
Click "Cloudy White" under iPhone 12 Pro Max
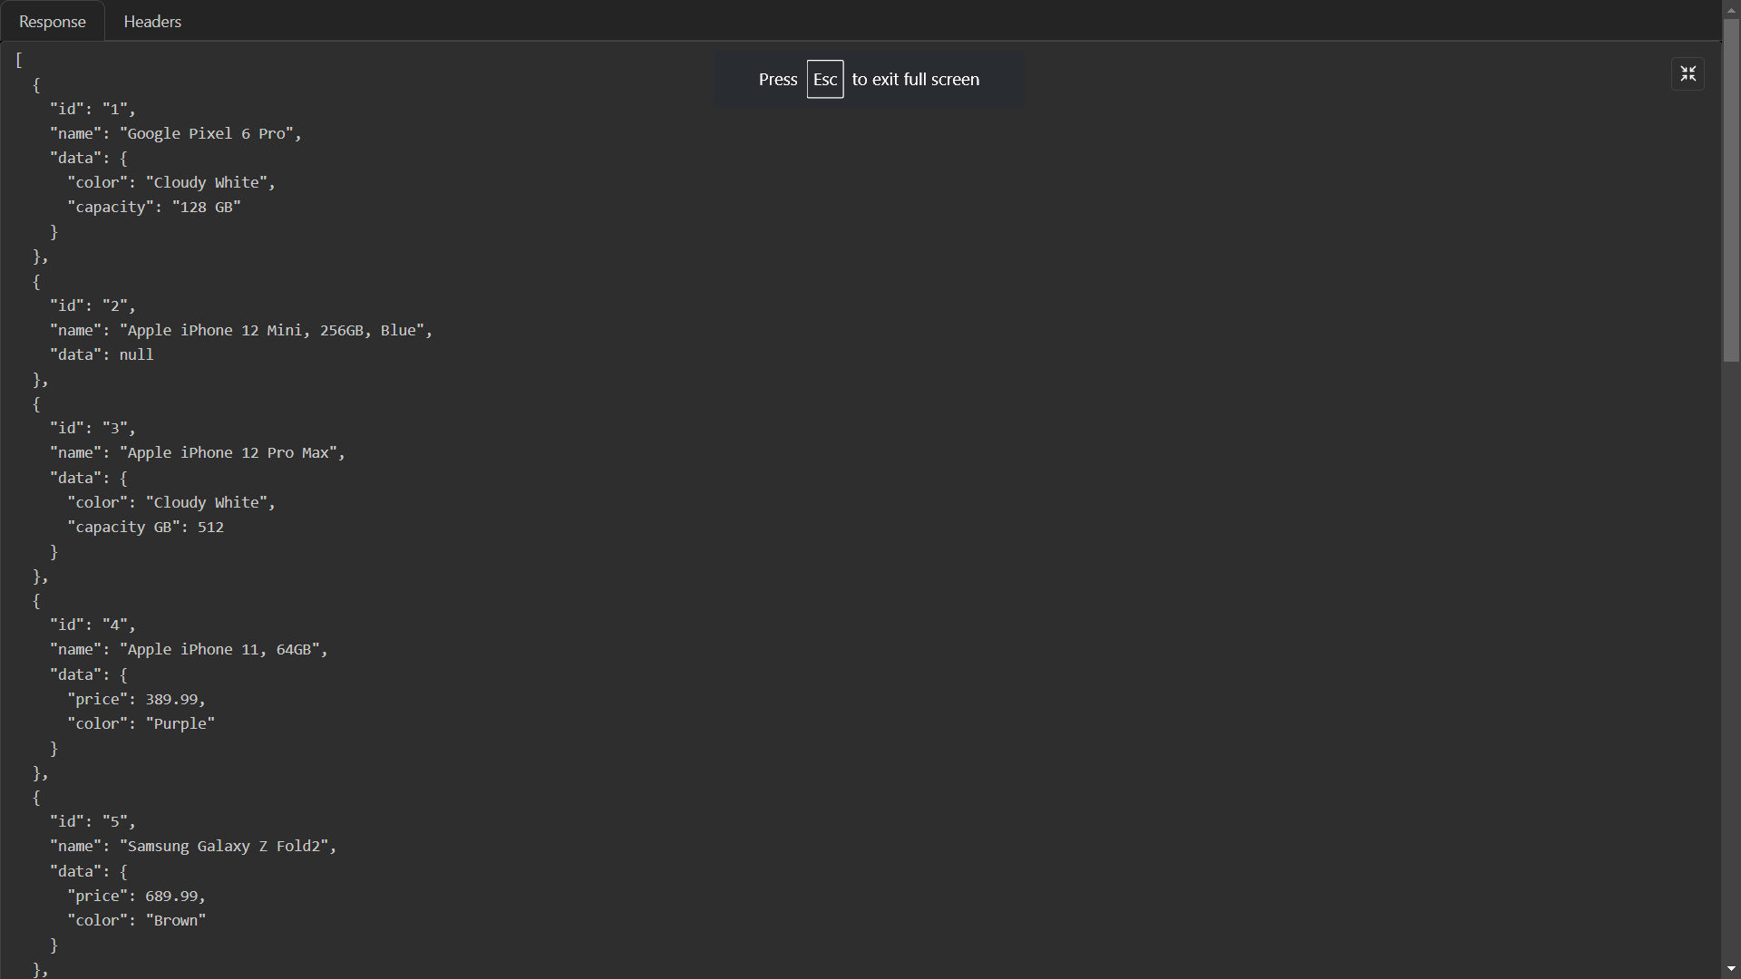207,502
